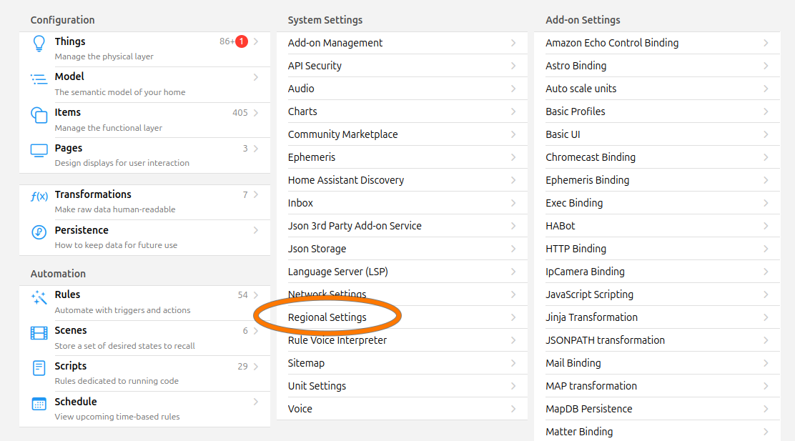Click the Transformations f(x) icon

(39, 196)
